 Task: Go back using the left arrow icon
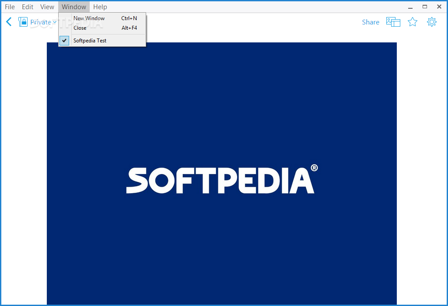point(9,22)
